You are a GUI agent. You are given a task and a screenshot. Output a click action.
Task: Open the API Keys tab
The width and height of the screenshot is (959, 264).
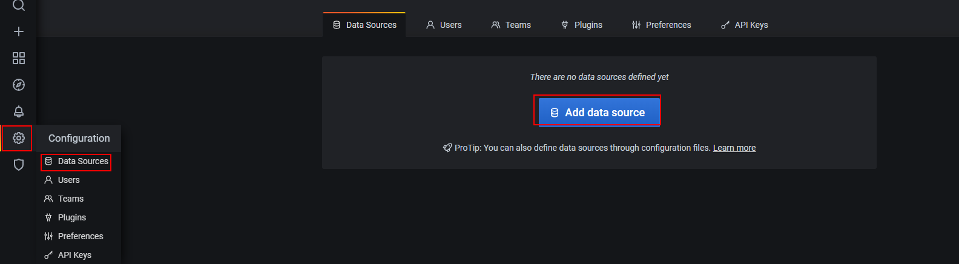pos(744,25)
